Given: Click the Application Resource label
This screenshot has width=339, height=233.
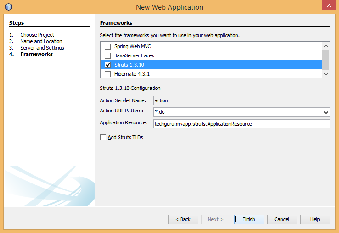Looking at the screenshot, I should (124, 122).
